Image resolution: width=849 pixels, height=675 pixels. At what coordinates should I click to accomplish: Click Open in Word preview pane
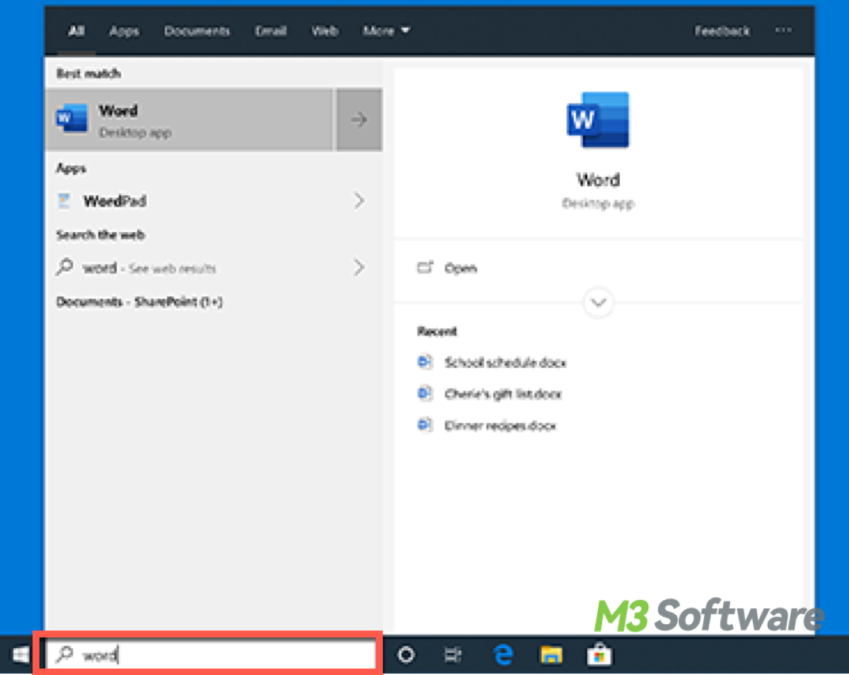point(460,268)
